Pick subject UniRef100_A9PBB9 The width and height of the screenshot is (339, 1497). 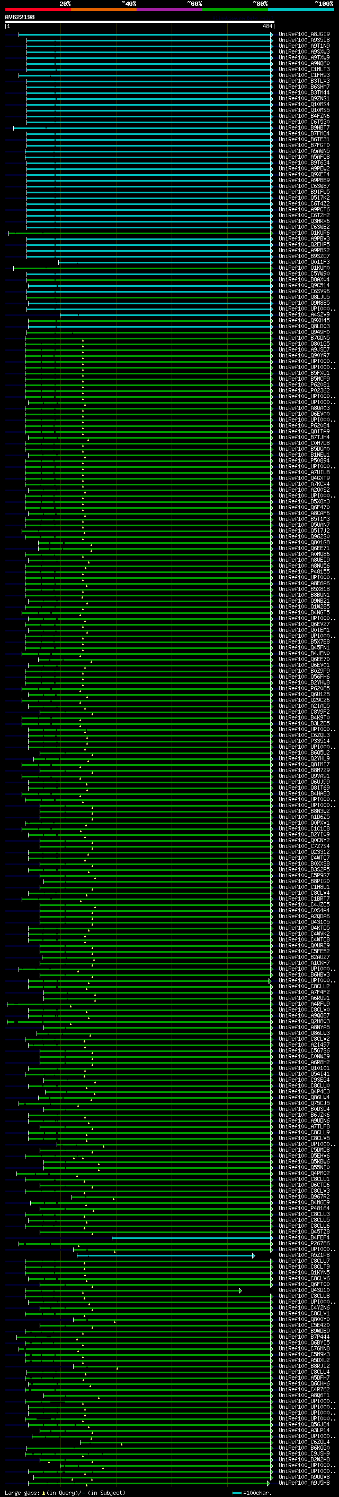(x=304, y=180)
